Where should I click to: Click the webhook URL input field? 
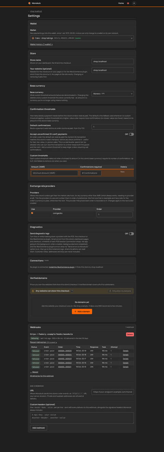pyautogui.click(x=113, y=392)
